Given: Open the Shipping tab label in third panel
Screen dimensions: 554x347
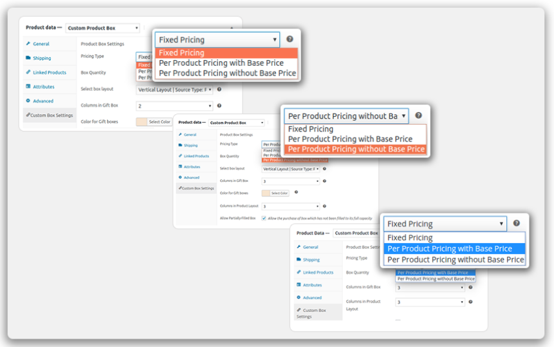Looking at the screenshot, I should pyautogui.click(x=312, y=260).
